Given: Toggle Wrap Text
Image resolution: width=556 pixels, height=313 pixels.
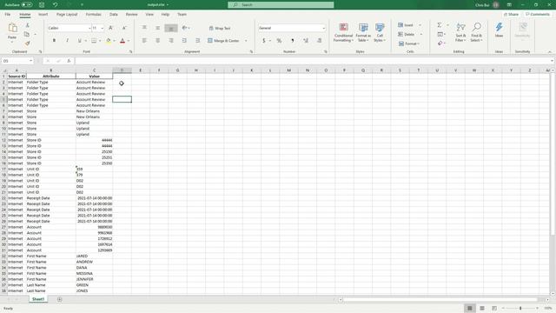Looking at the screenshot, I should (x=220, y=28).
